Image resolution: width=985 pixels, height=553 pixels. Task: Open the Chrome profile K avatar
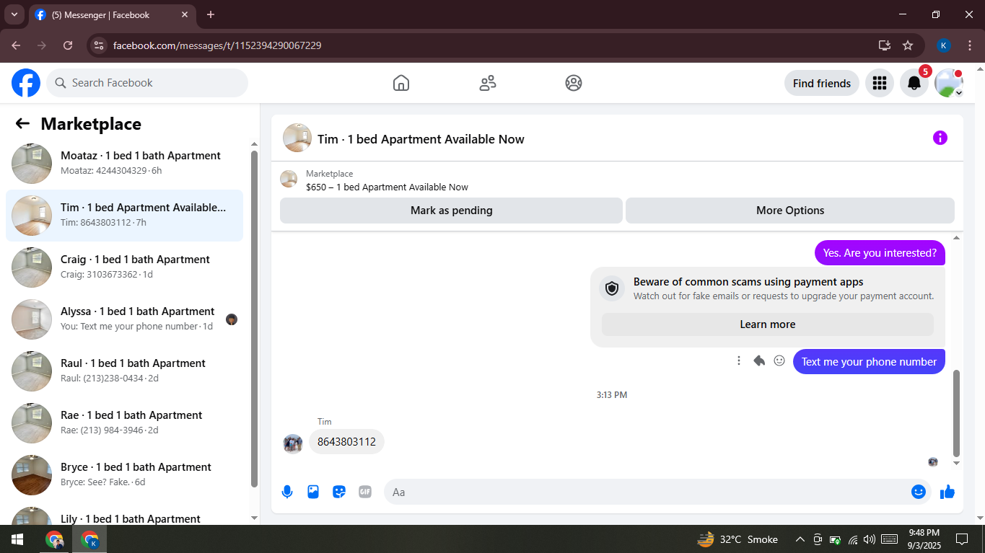point(944,45)
